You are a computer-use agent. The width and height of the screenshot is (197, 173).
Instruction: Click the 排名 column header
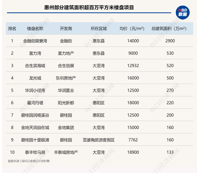pos(12,28)
